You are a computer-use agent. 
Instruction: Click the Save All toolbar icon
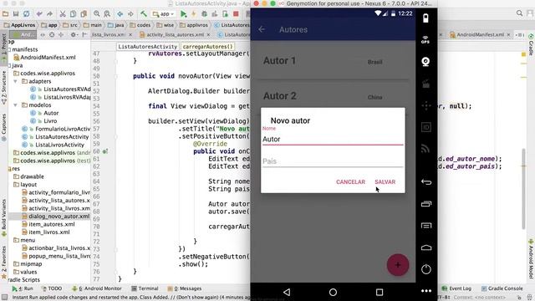point(16,14)
